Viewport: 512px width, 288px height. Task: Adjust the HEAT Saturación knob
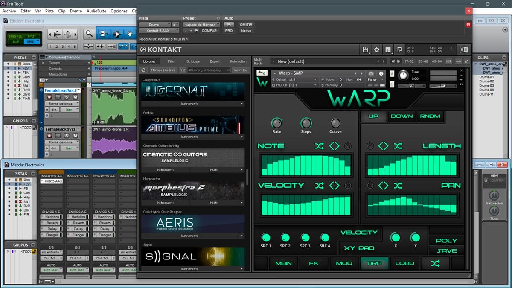coord(494,196)
